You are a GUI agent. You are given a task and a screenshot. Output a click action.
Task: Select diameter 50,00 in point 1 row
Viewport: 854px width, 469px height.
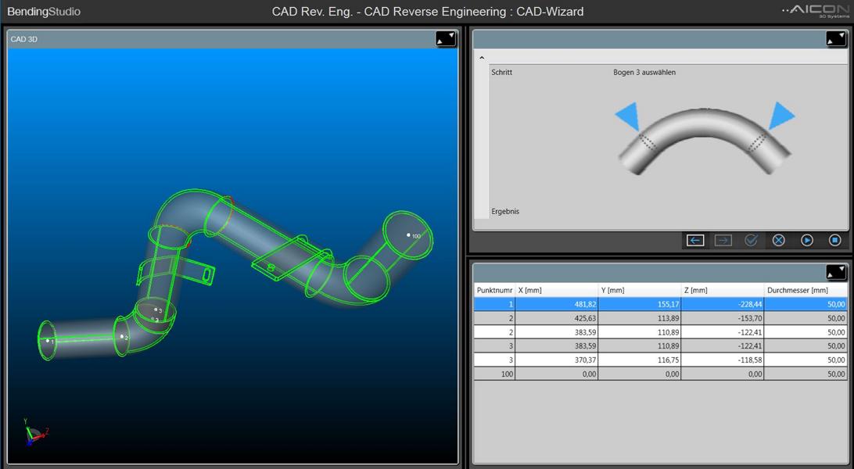pos(806,304)
